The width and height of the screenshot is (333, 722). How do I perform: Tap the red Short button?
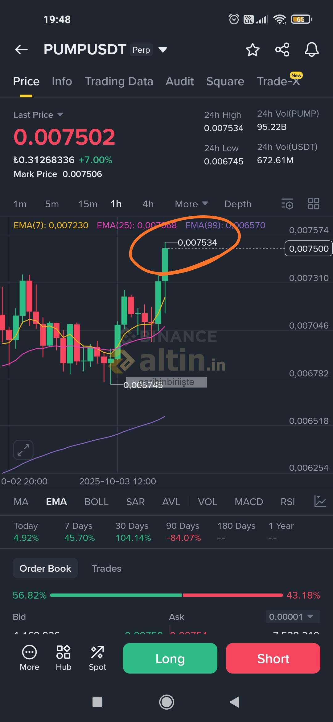(273, 658)
